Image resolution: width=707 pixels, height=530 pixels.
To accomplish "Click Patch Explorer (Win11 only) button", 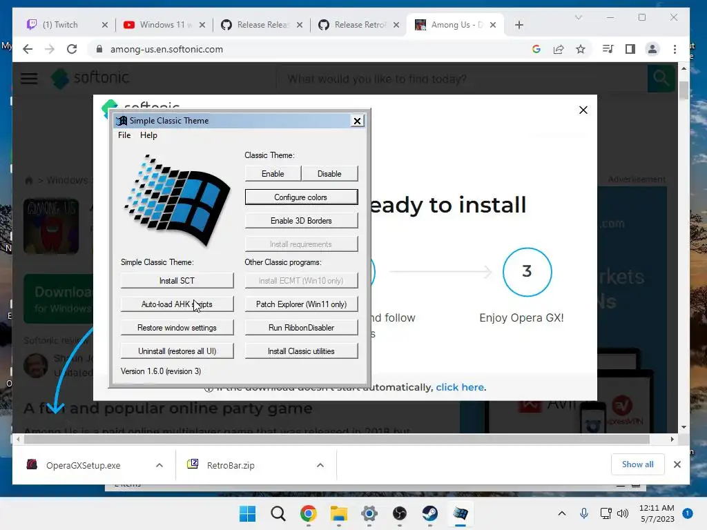I will (x=301, y=304).
